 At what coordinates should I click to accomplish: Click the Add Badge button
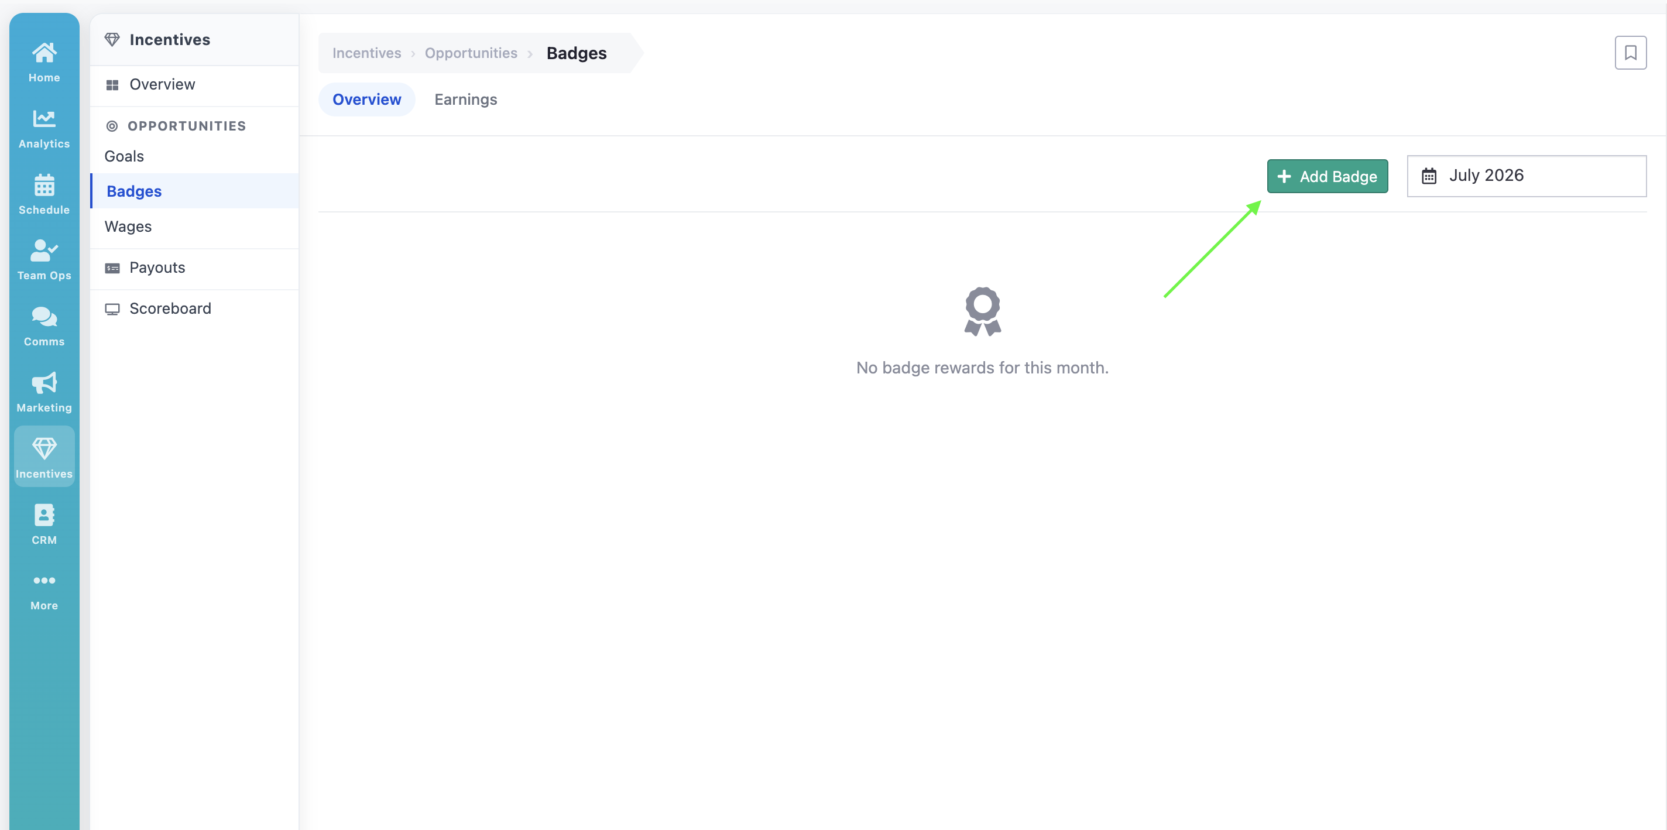click(1328, 176)
